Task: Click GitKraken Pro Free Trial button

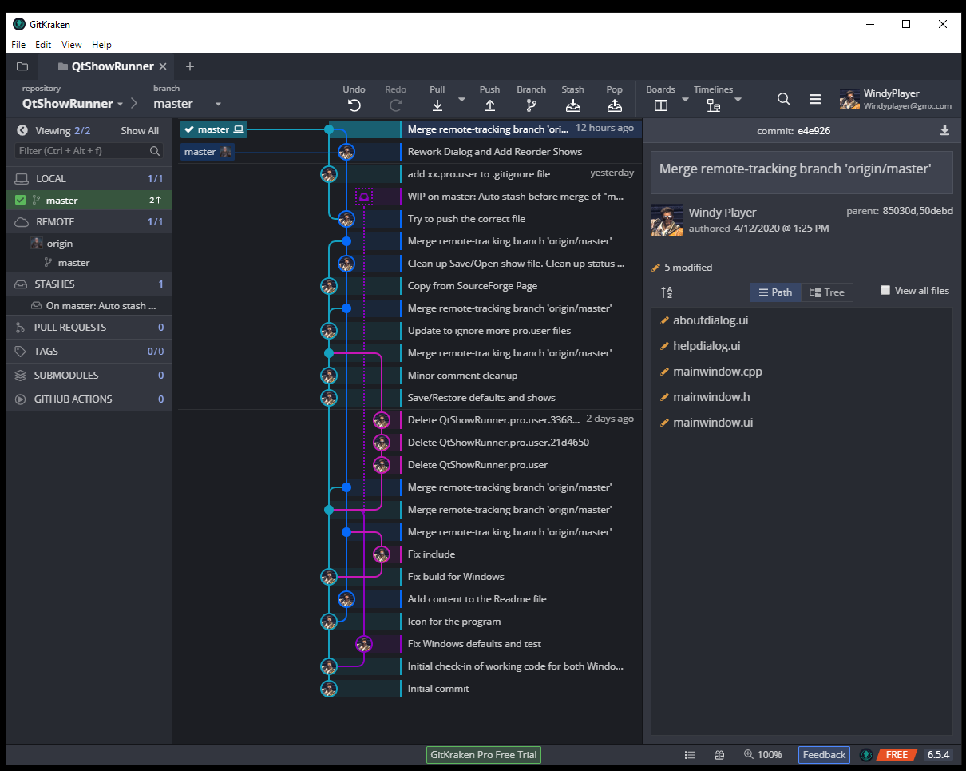Action: click(x=483, y=755)
